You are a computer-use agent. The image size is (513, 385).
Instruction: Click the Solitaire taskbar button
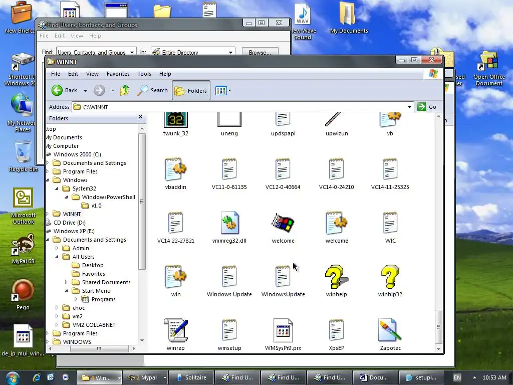[x=191, y=377]
